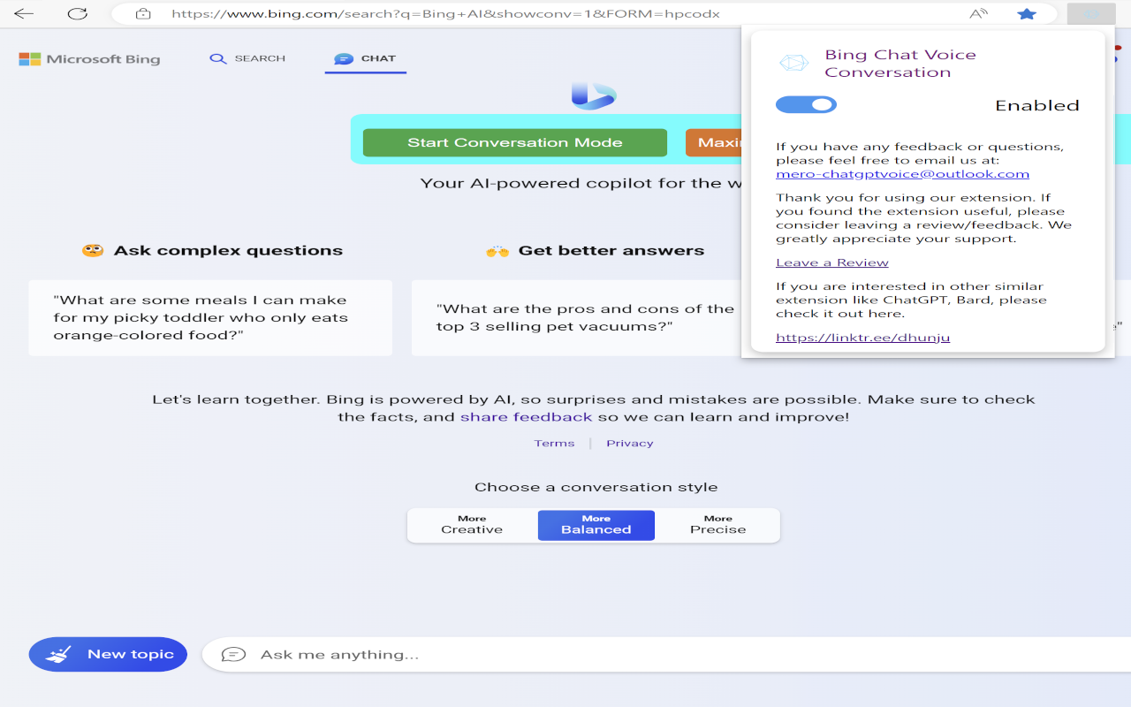Disable the Bing Chat Voice Conversation toggle

tap(806, 104)
